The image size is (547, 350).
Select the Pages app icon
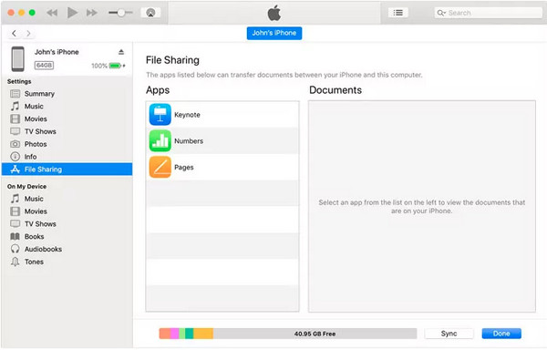coord(160,167)
